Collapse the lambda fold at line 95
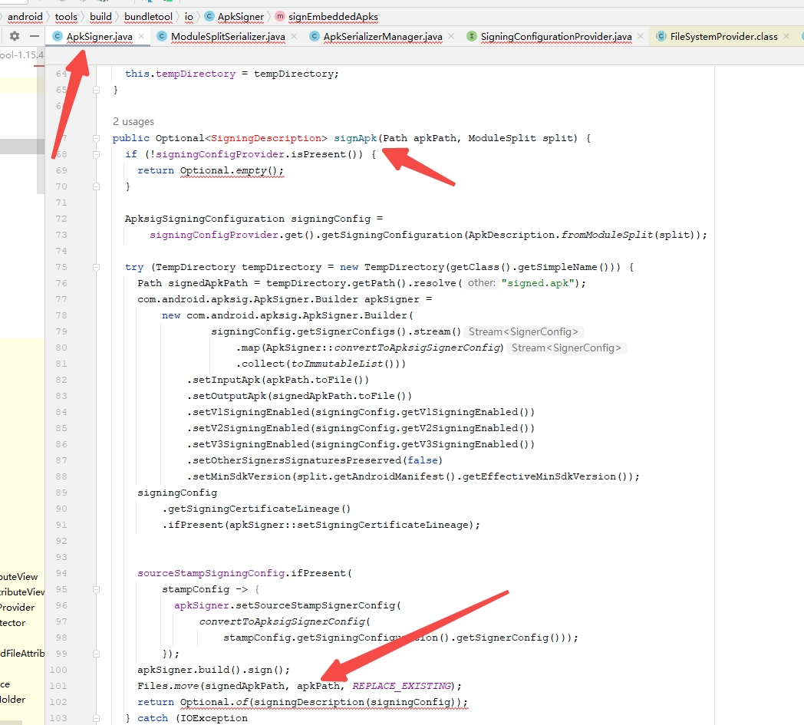 pos(96,590)
